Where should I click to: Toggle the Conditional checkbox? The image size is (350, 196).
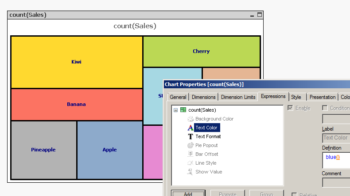point(325,108)
